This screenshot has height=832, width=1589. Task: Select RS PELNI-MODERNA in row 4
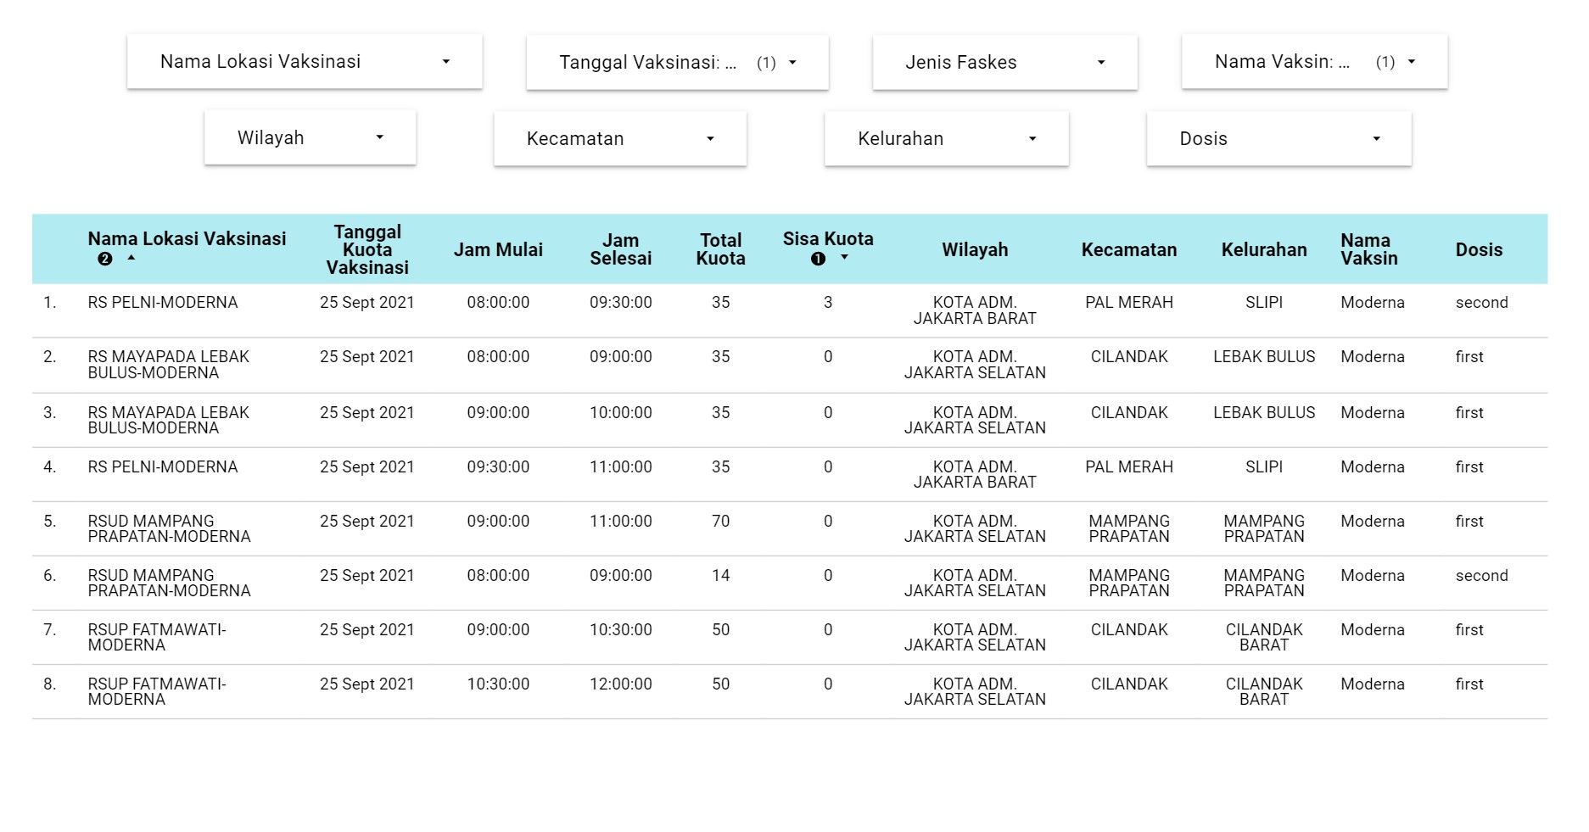click(x=163, y=467)
